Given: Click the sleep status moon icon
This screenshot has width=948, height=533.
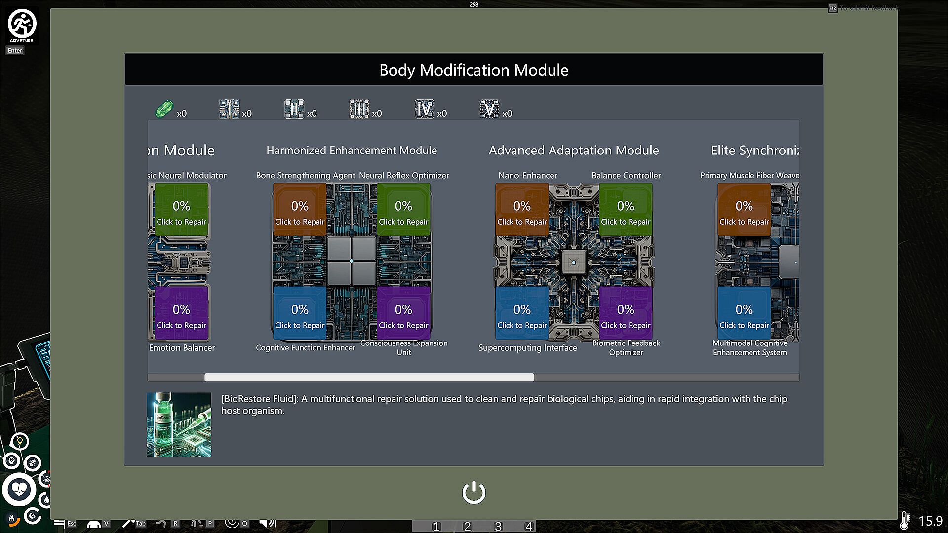Looking at the screenshot, I should click(x=33, y=516).
